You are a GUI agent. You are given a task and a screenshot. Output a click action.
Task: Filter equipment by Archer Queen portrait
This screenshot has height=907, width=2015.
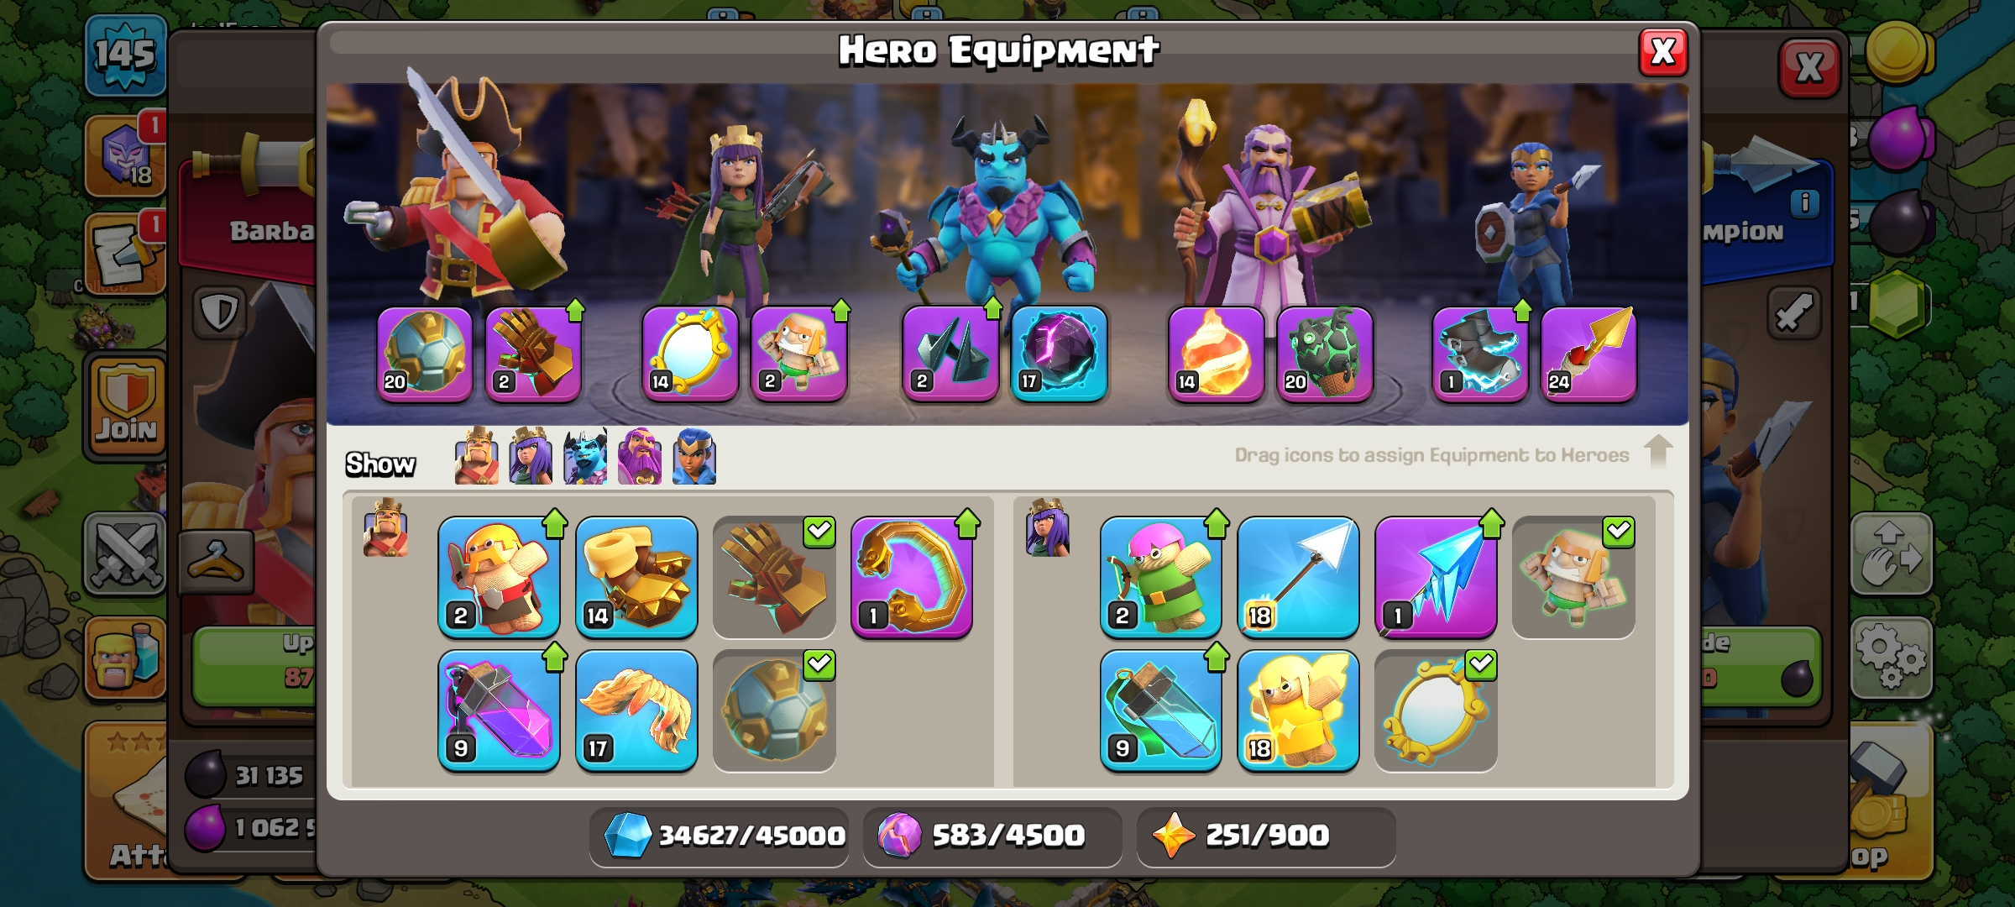(x=531, y=457)
